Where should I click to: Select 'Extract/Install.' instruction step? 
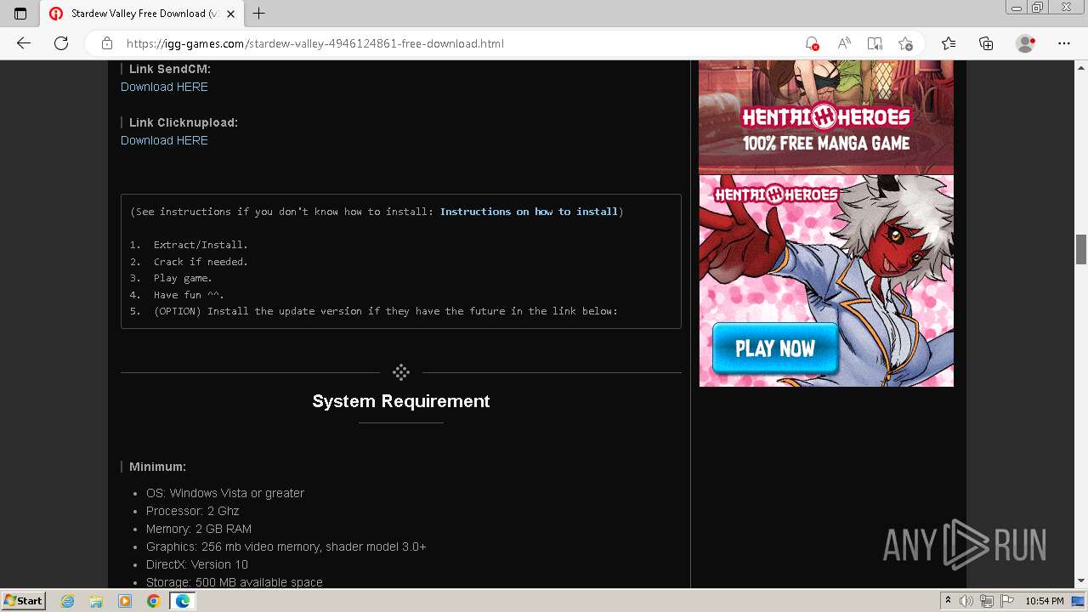tap(201, 245)
